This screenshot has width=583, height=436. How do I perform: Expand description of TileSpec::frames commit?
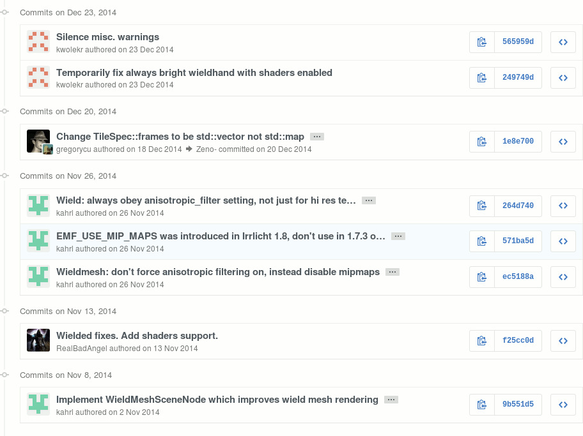(x=316, y=137)
